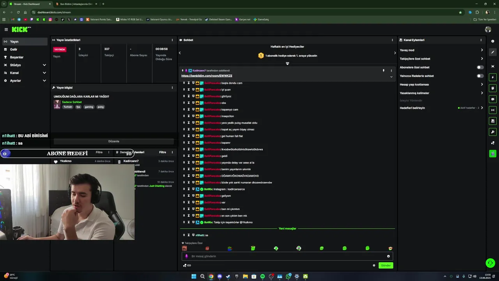Click the Gönder send button
The width and height of the screenshot is (499, 281).
point(386,265)
